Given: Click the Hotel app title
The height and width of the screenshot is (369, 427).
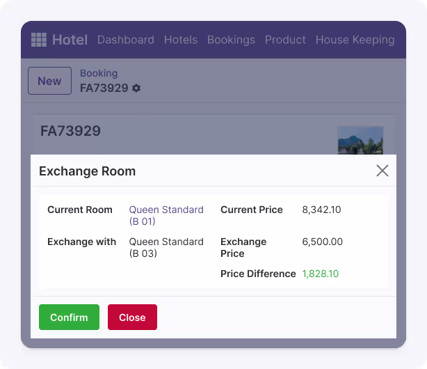Looking at the screenshot, I should (70, 40).
